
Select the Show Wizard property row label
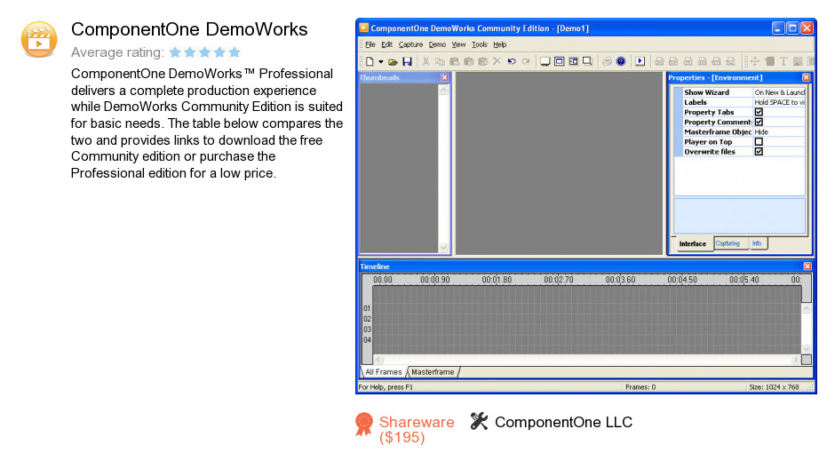click(706, 92)
